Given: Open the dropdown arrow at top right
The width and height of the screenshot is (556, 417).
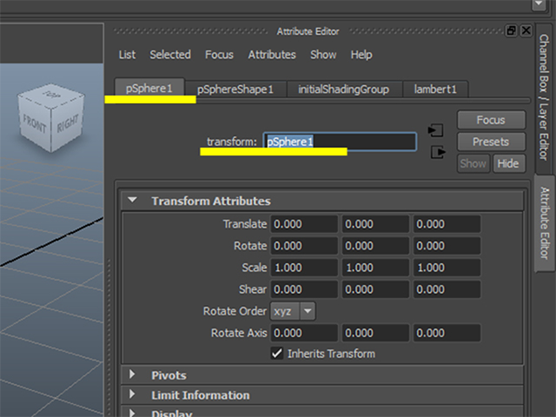Looking at the screenshot, I should point(539,4).
